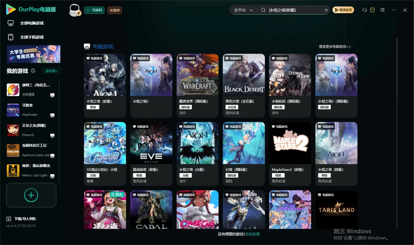Clear the search box text

(x=326, y=10)
